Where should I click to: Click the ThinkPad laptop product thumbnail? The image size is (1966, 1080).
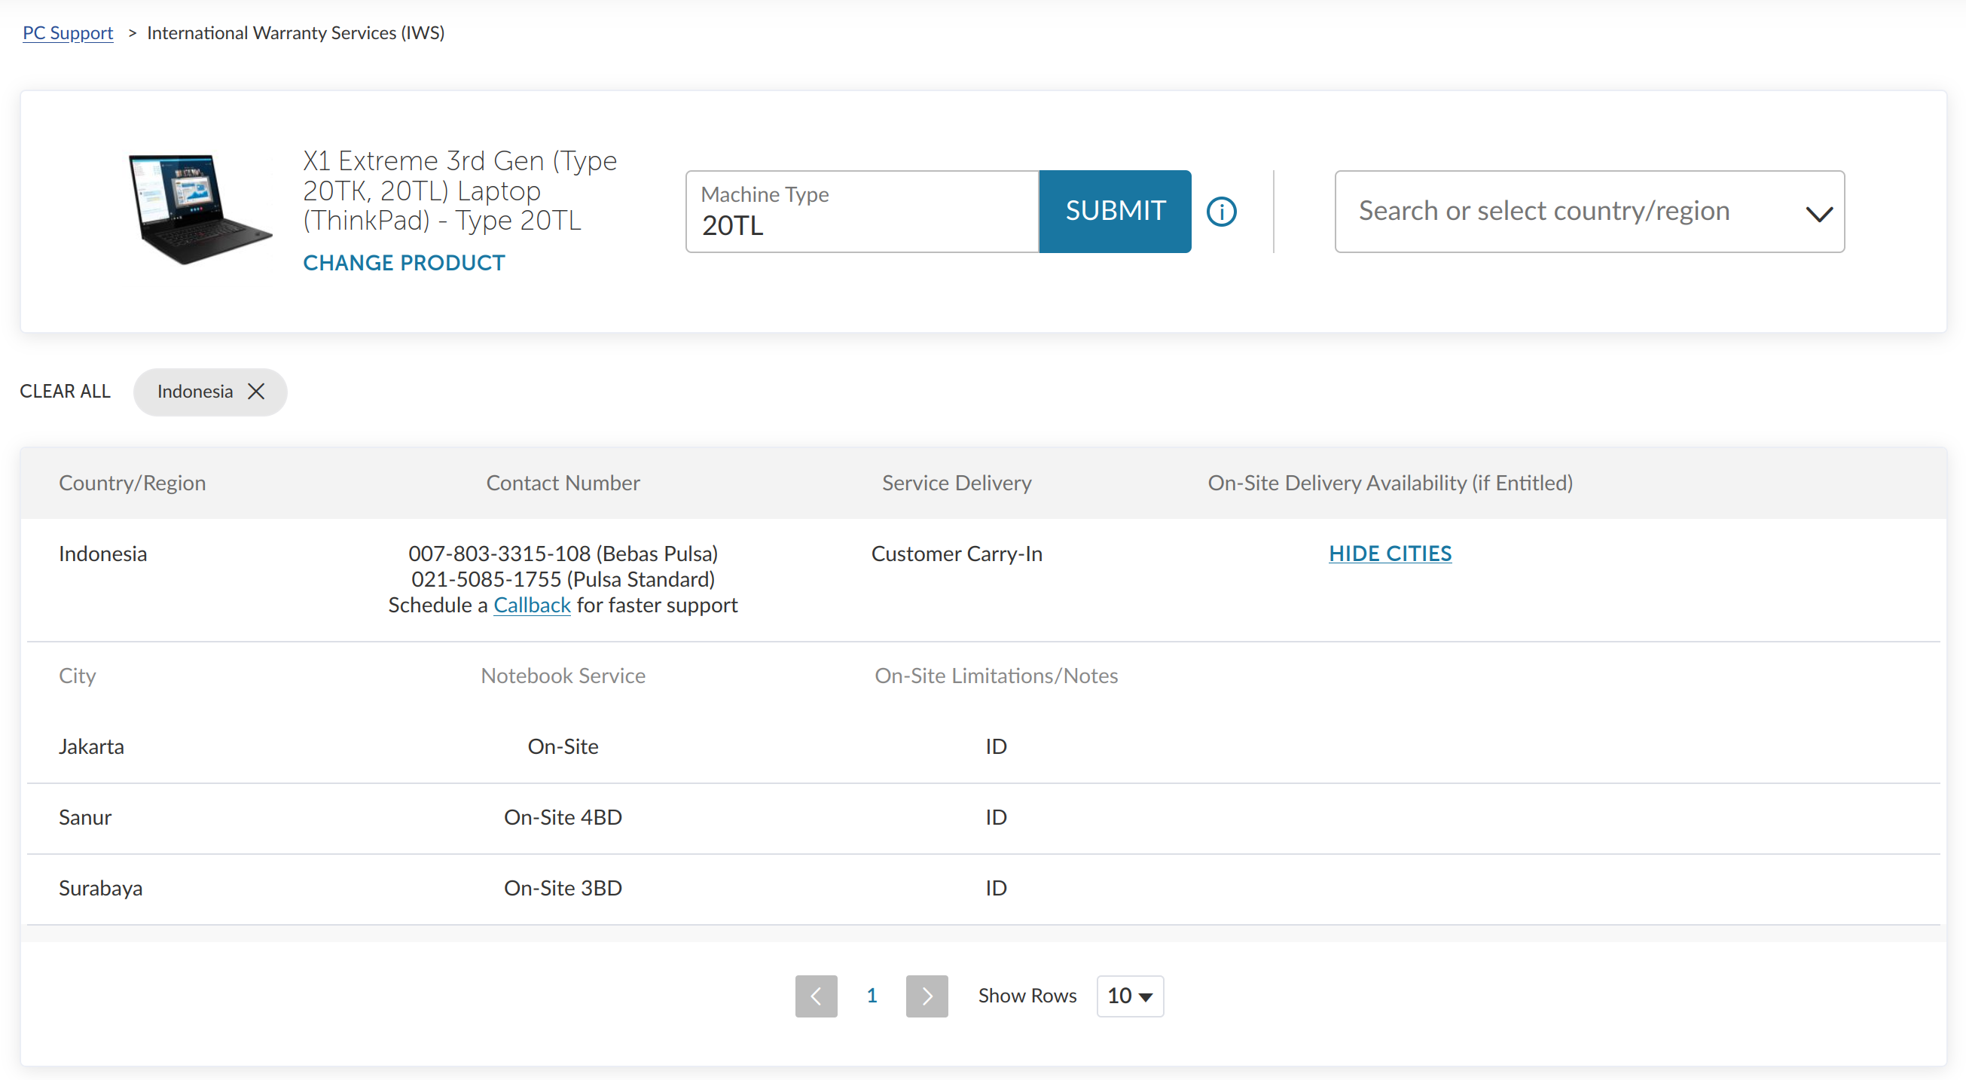200,209
